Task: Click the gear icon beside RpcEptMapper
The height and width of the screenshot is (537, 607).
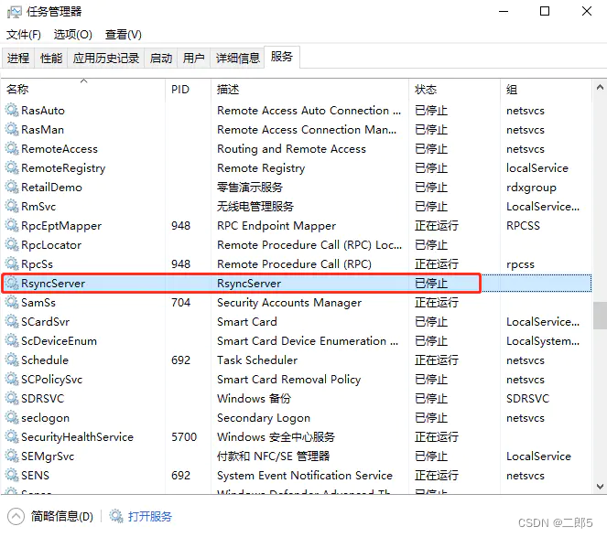Action: pos(12,225)
